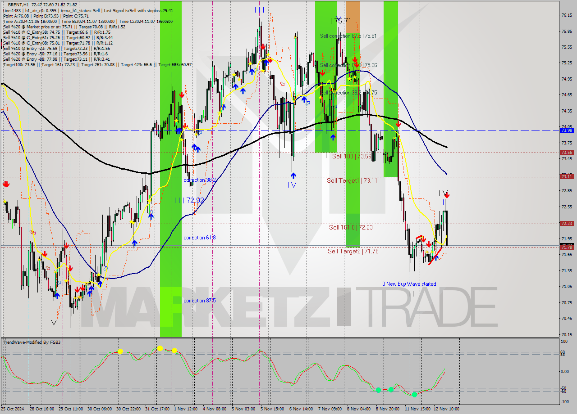Viewport: 577px width, 414px height.
Task: Click the '8 Nov 20:00' time label
Action: tap(388, 409)
